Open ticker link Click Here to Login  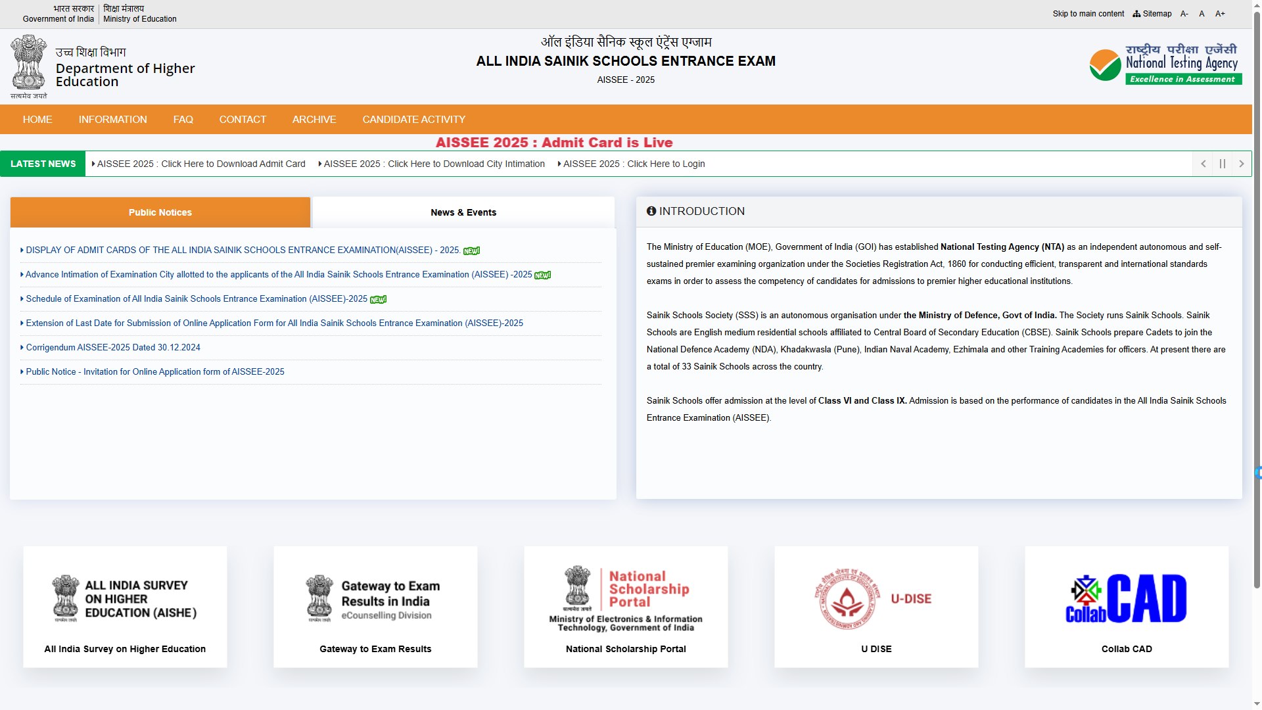tap(632, 164)
